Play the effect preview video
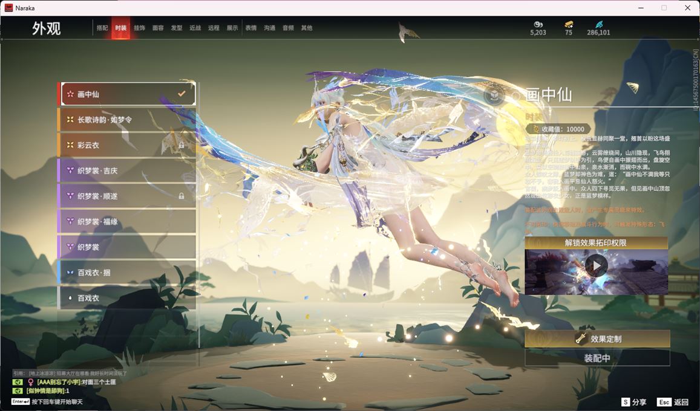The image size is (700, 411). [597, 266]
